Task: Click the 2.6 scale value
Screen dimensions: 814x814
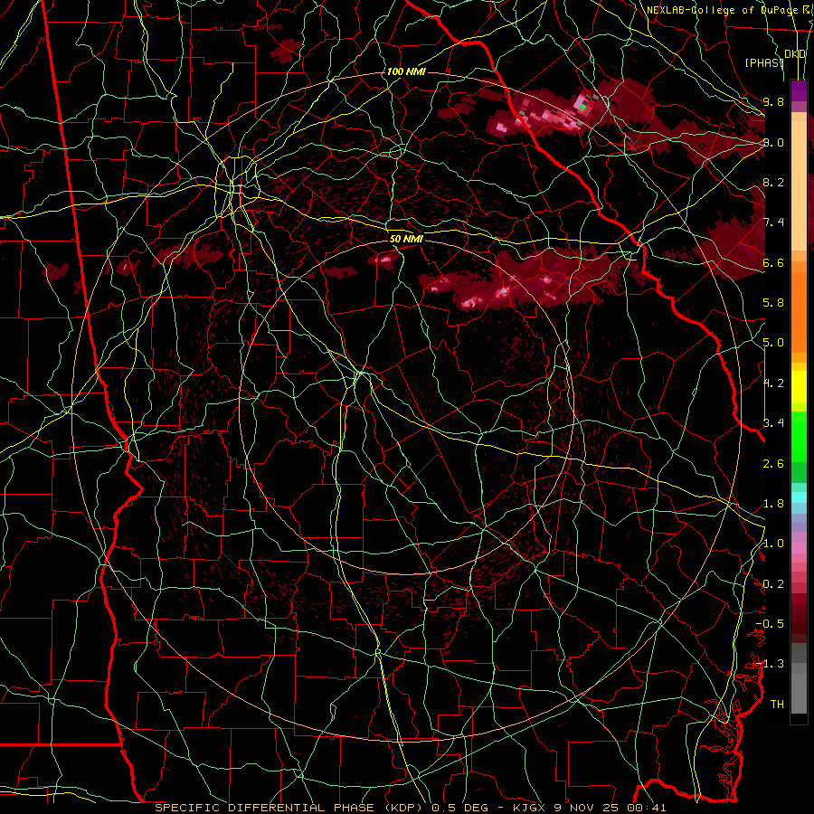Action: coord(773,463)
